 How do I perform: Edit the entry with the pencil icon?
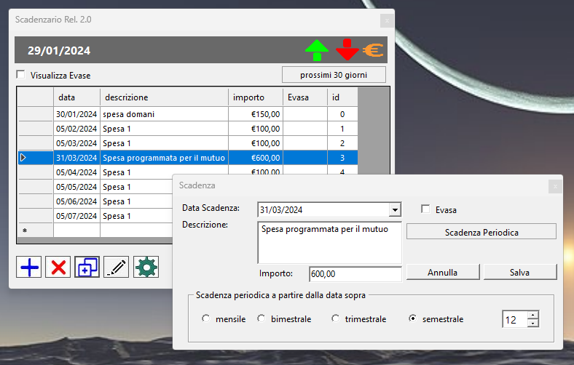[117, 267]
